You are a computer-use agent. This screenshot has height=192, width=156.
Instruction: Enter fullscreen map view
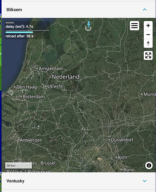click(x=148, y=55)
